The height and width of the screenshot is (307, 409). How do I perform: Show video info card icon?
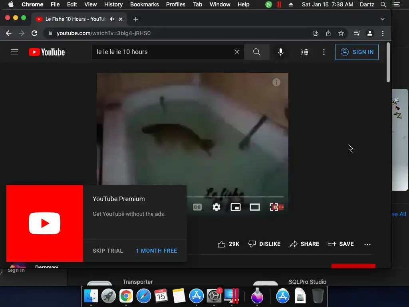click(x=276, y=82)
